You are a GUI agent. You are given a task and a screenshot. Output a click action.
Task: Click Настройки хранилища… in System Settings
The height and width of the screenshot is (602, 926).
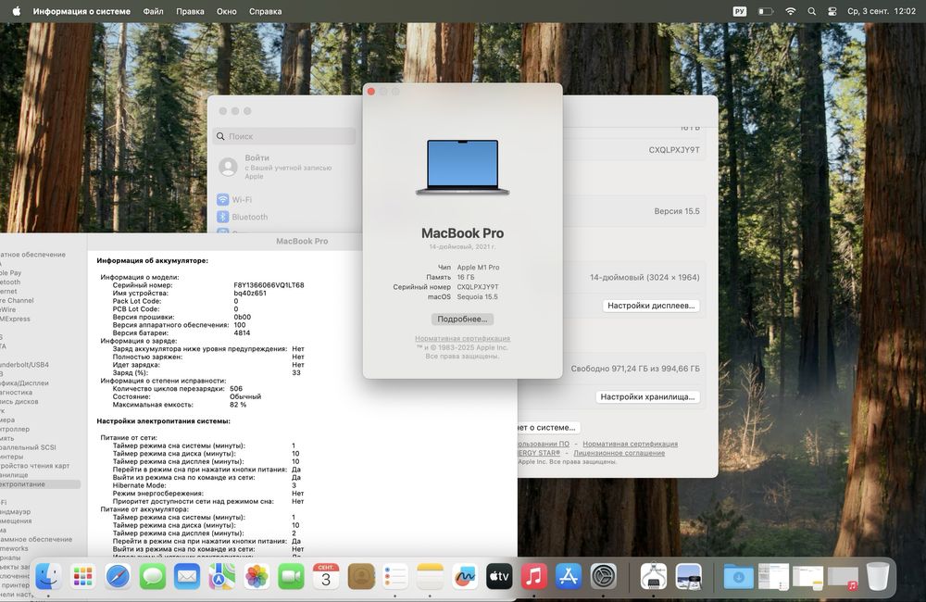[647, 397]
